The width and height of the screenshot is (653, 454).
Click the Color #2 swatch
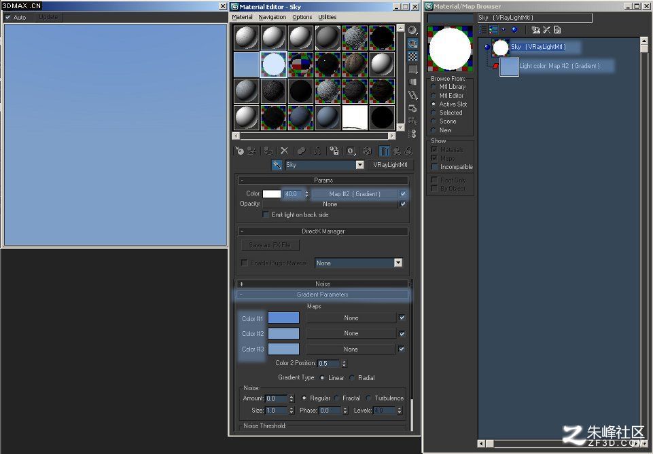pyautogui.click(x=283, y=333)
